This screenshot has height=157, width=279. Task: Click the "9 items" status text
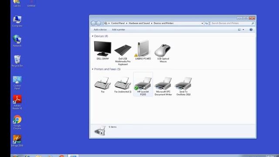point(112,127)
